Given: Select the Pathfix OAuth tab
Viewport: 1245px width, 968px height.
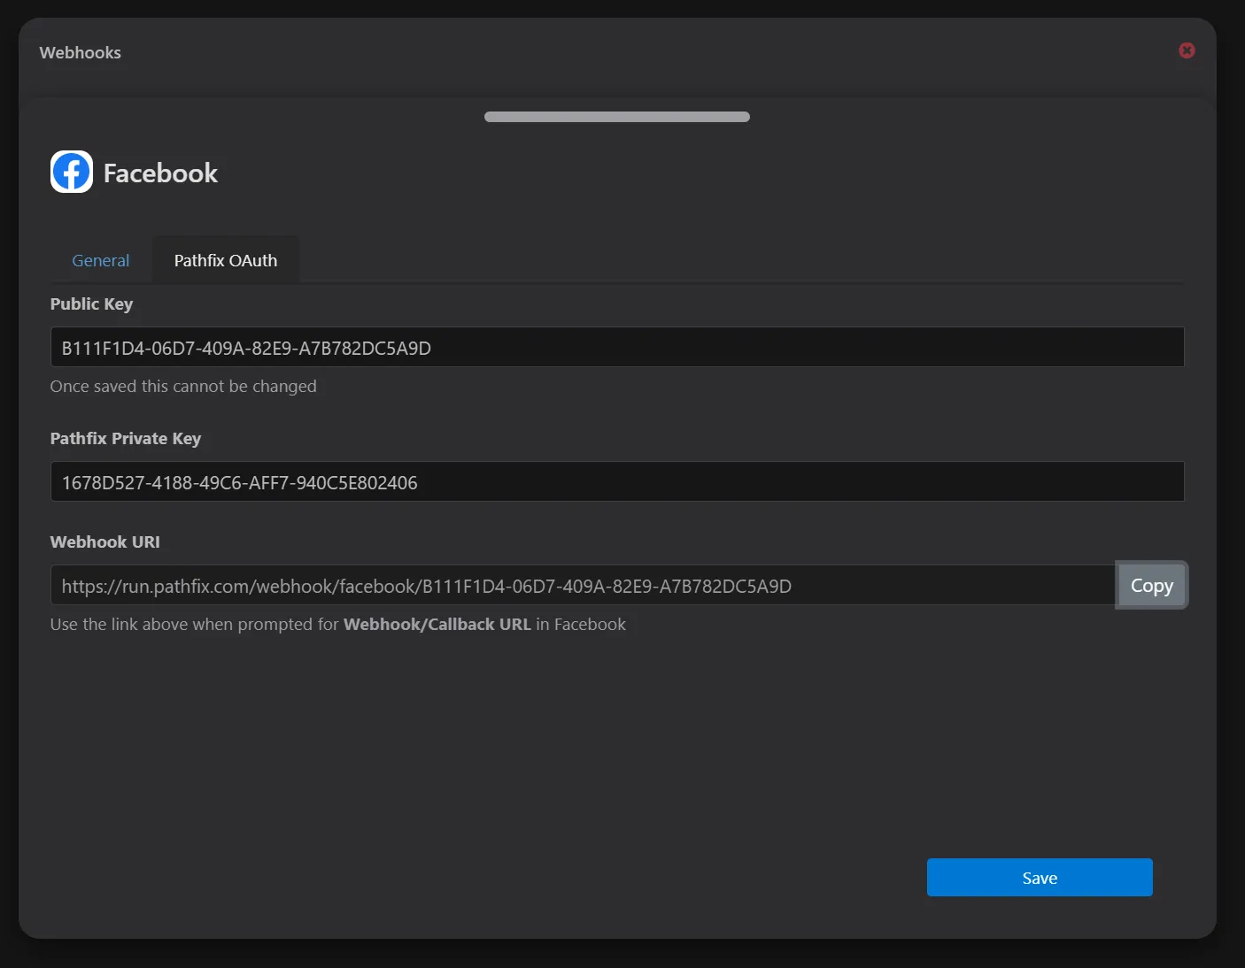Looking at the screenshot, I should (x=226, y=260).
